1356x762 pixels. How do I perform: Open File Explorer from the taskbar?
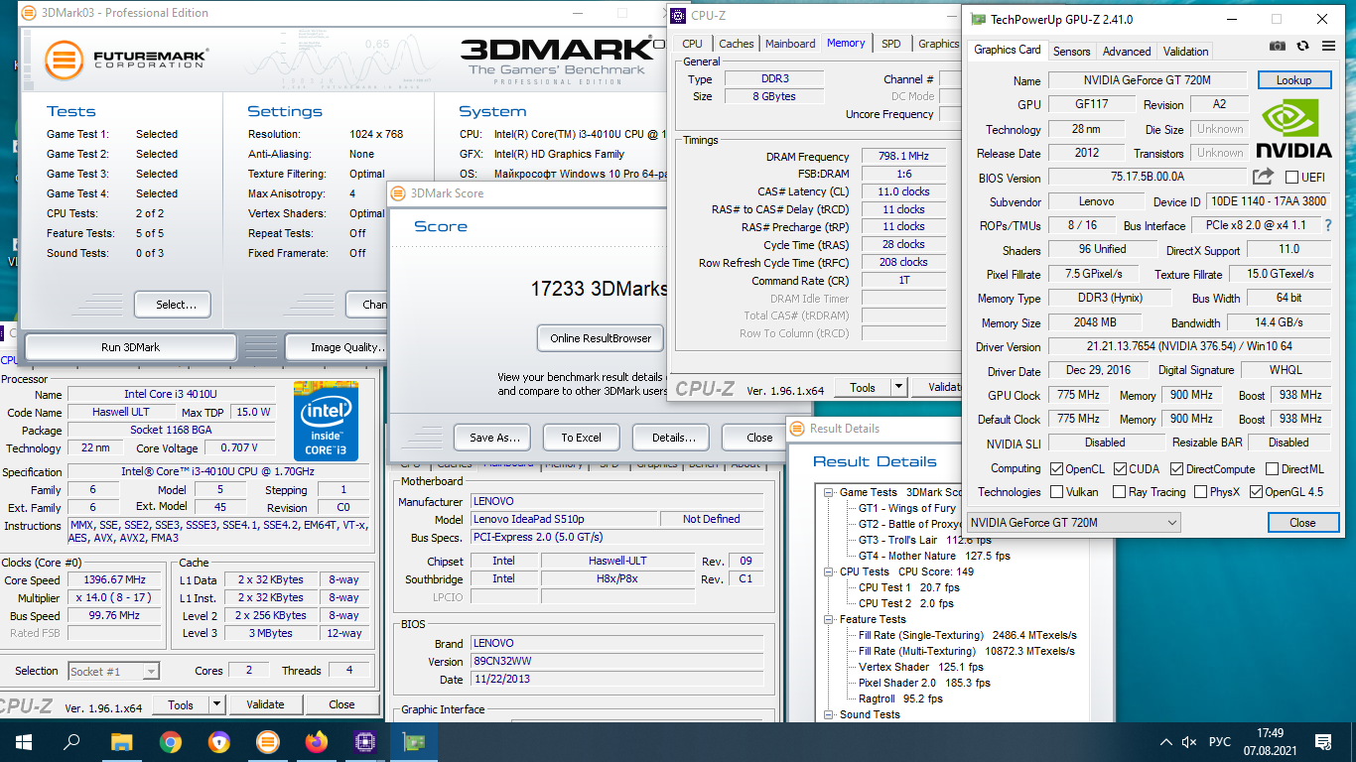click(x=121, y=741)
